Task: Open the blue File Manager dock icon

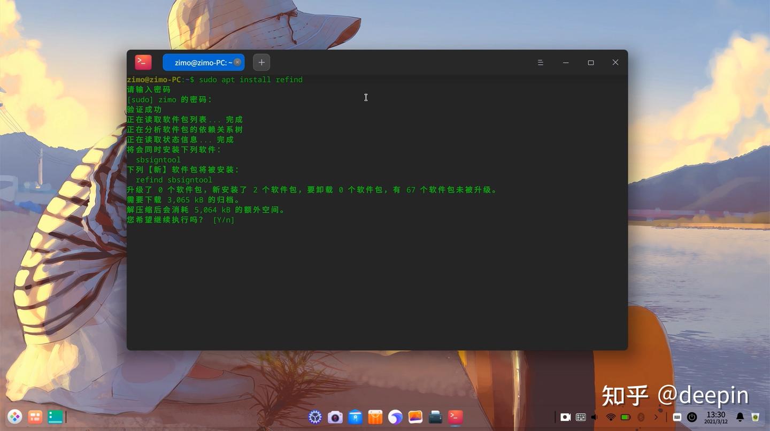Action: click(355, 417)
